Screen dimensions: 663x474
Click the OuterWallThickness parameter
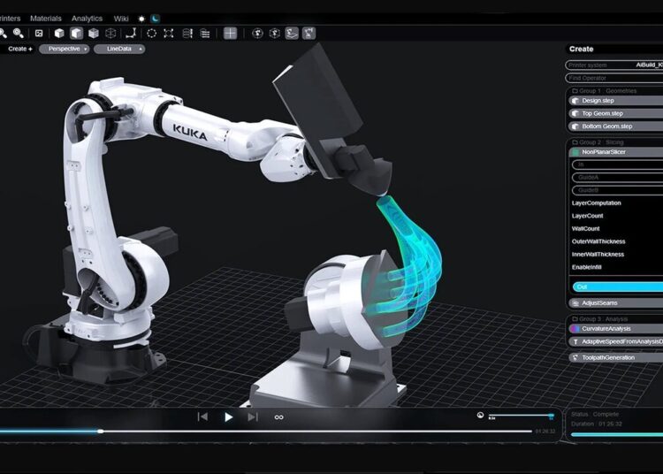click(598, 241)
